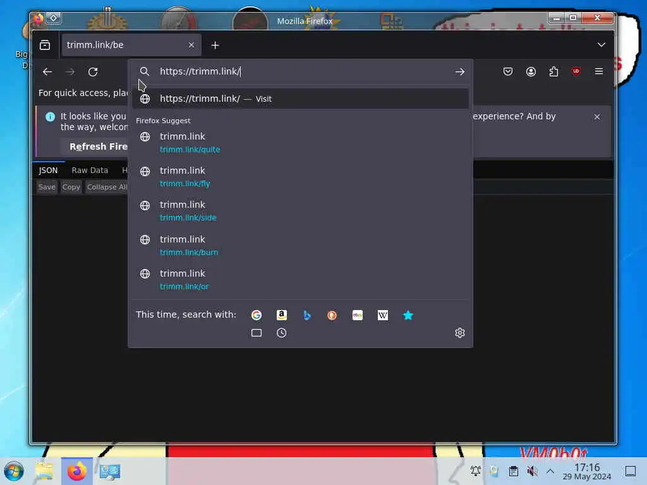Image resolution: width=647 pixels, height=485 pixels.
Task: Switch to the Raw Data tab
Action: (x=90, y=170)
